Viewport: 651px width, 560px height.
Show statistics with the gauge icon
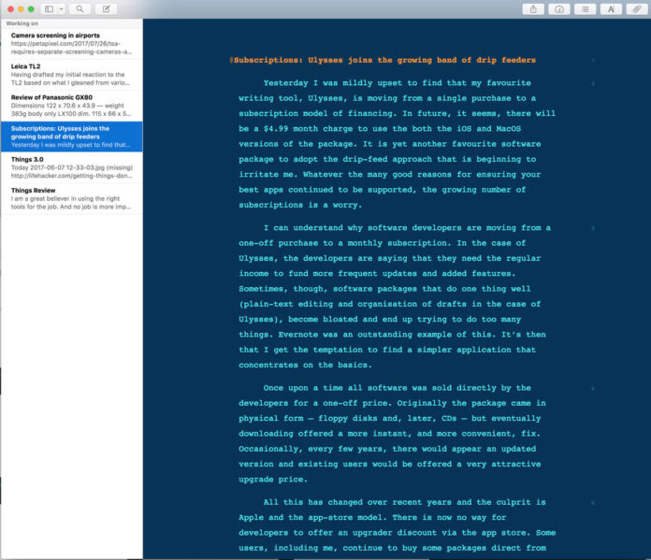point(559,8)
